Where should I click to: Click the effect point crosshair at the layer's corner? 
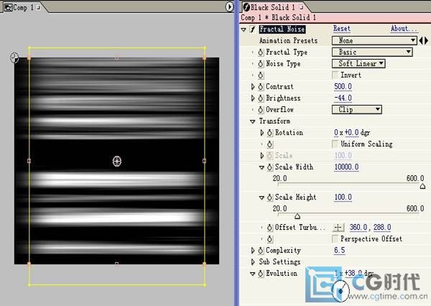(x=14, y=57)
